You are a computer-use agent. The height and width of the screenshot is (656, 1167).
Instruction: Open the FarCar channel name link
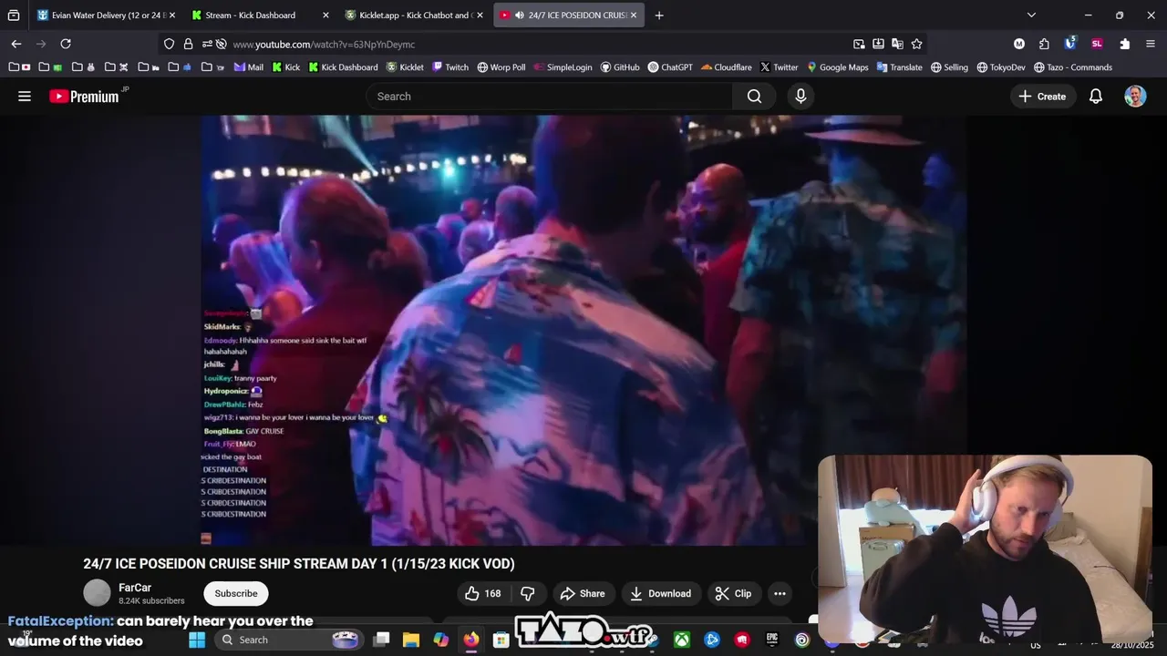(x=135, y=588)
